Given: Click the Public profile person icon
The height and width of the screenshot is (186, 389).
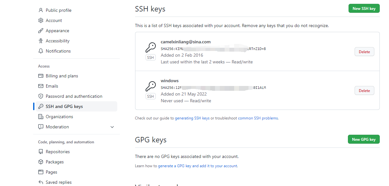Looking at the screenshot, I should click(41, 10).
